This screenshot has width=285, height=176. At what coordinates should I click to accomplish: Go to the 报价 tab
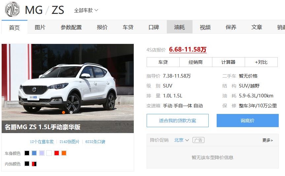pos(102,27)
